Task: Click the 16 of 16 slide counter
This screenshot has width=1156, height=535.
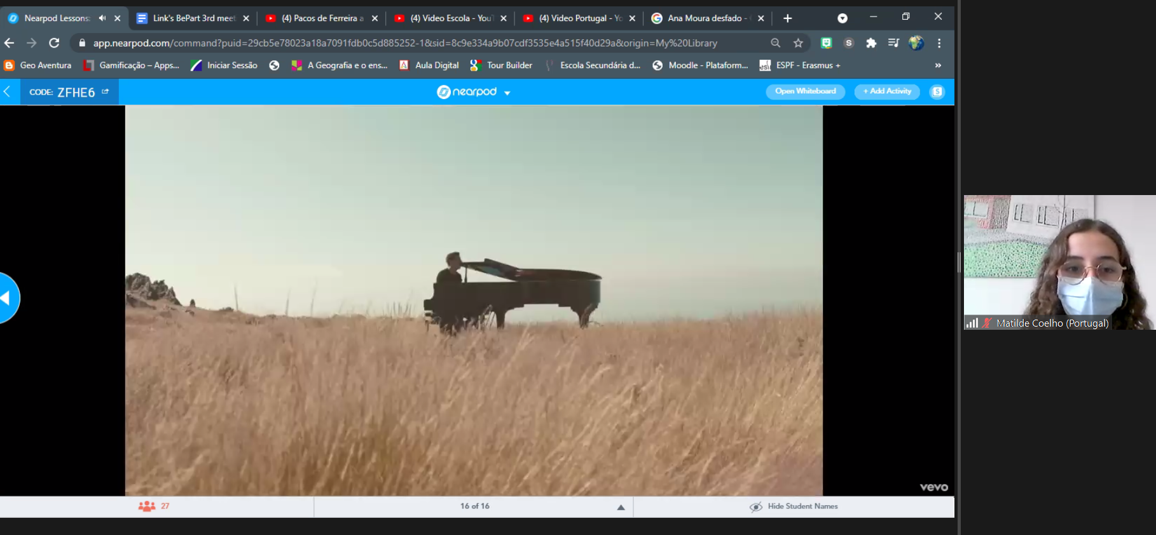Action: pyautogui.click(x=474, y=506)
